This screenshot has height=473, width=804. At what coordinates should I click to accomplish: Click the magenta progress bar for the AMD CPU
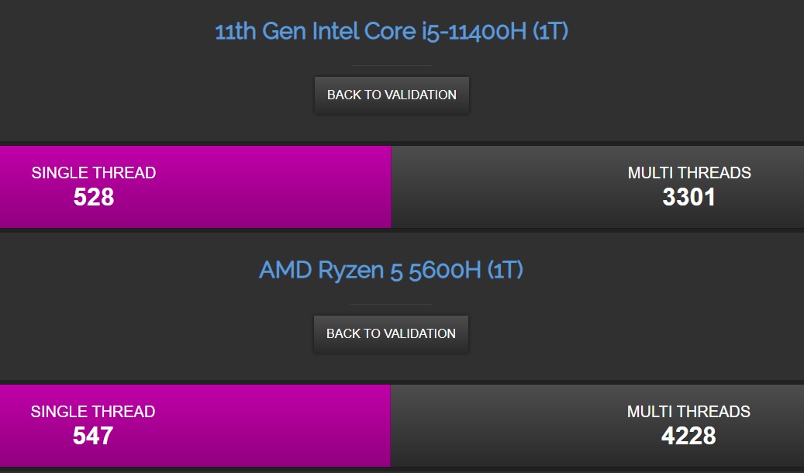pos(194,425)
